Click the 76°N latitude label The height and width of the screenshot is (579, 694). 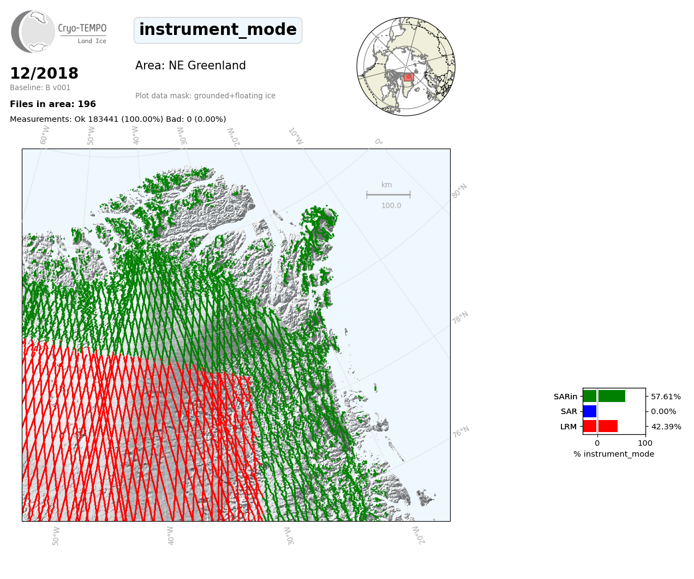tap(460, 432)
